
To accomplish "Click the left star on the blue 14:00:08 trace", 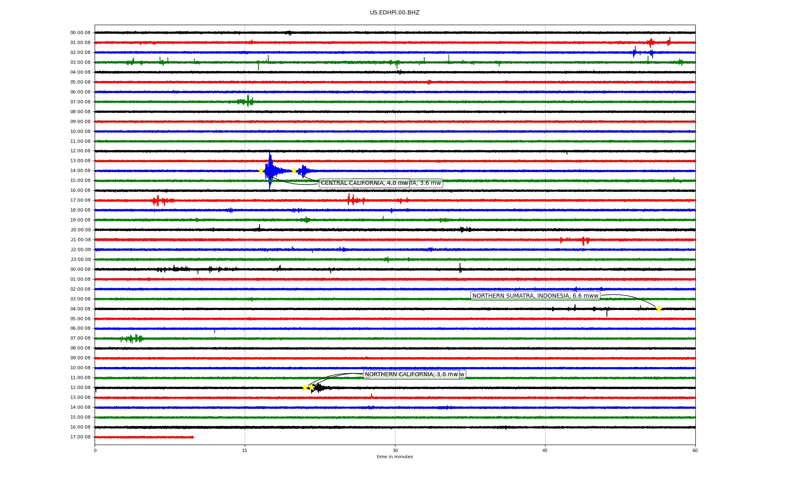I will click(261, 170).
